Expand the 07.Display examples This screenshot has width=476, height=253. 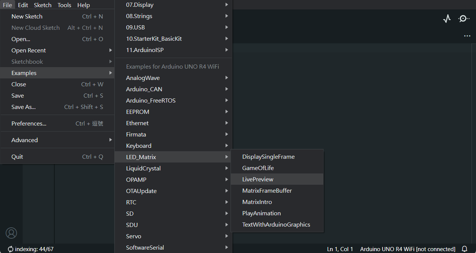click(174, 5)
